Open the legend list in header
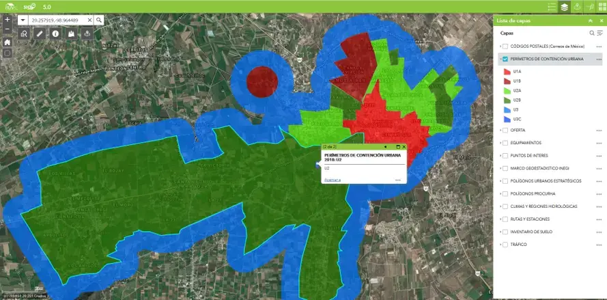The width and height of the screenshot is (607, 300). [x=551, y=7]
